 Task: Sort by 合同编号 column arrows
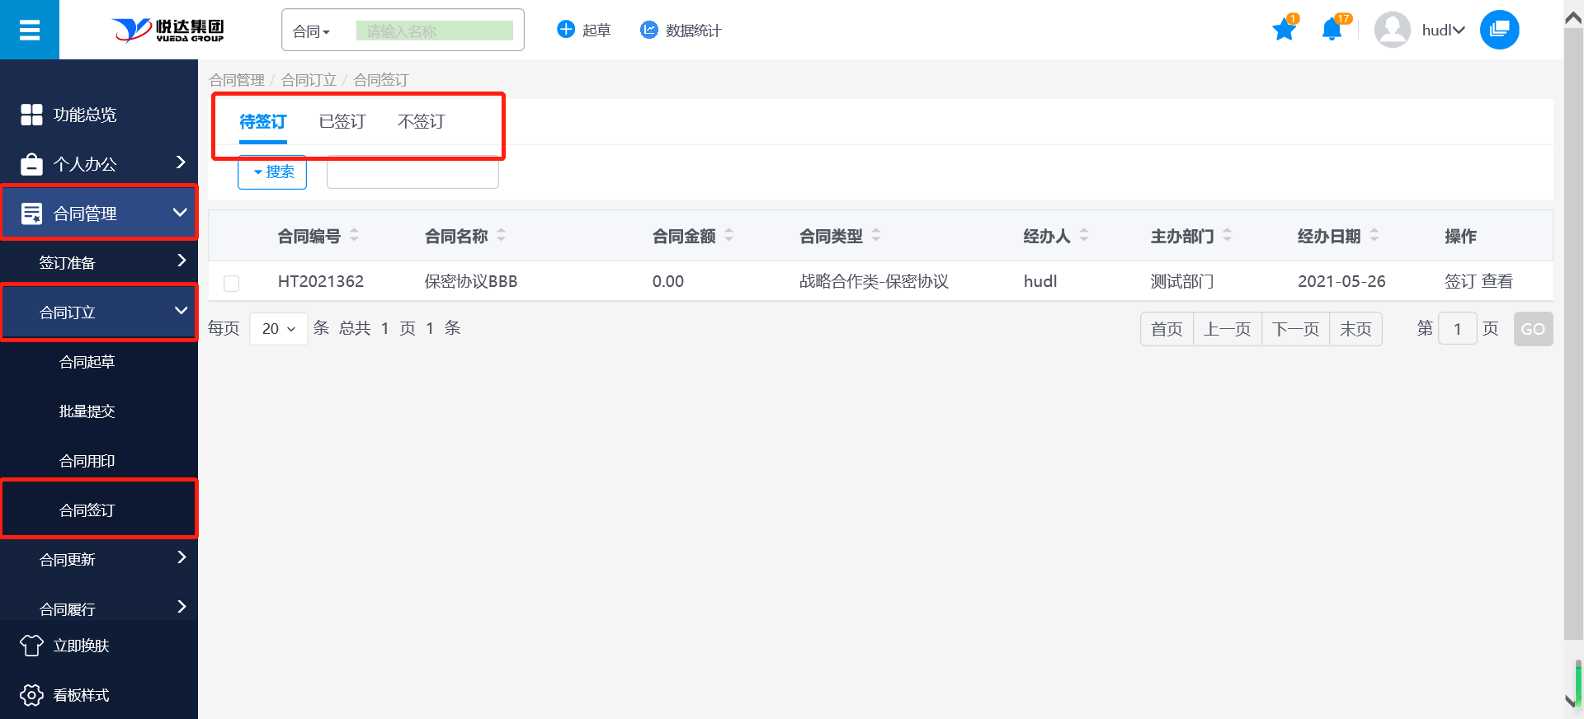(x=354, y=236)
